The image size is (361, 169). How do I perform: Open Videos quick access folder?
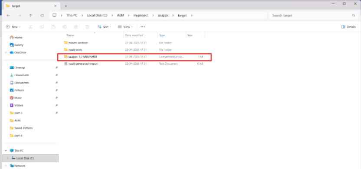coord(16,106)
